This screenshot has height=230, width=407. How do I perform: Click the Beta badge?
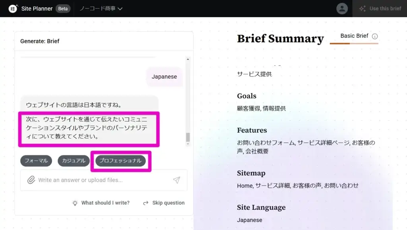click(x=63, y=9)
